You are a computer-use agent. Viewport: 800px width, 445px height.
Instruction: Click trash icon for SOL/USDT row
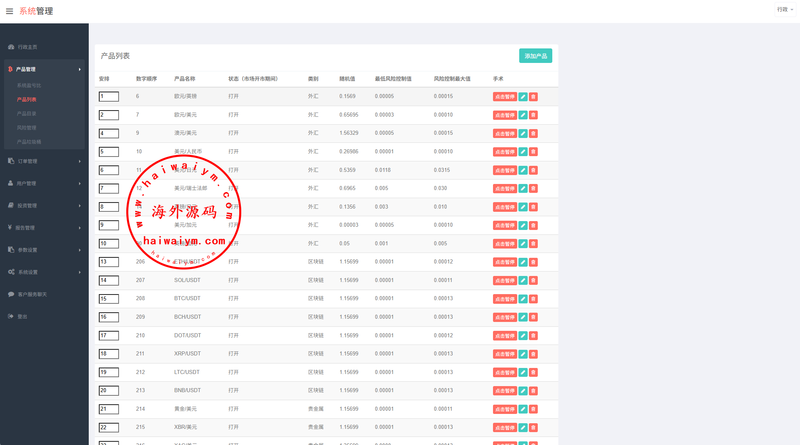[x=533, y=281]
